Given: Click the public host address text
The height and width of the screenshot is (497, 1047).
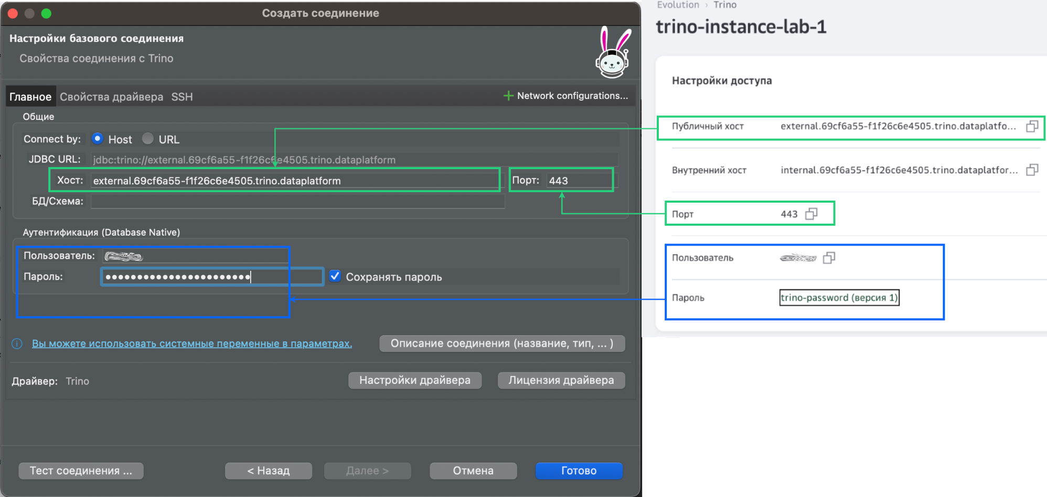Looking at the screenshot, I should click(898, 126).
